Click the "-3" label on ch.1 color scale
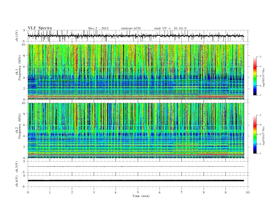This screenshot has width=279, height=216. point(260,57)
